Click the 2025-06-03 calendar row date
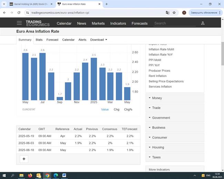The image size is (224, 179). (x=26, y=143)
